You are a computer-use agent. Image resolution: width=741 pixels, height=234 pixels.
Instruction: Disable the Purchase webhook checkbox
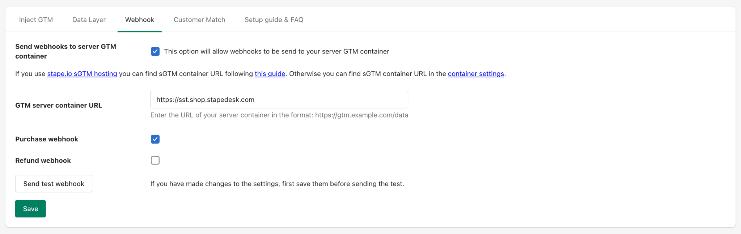click(x=155, y=139)
